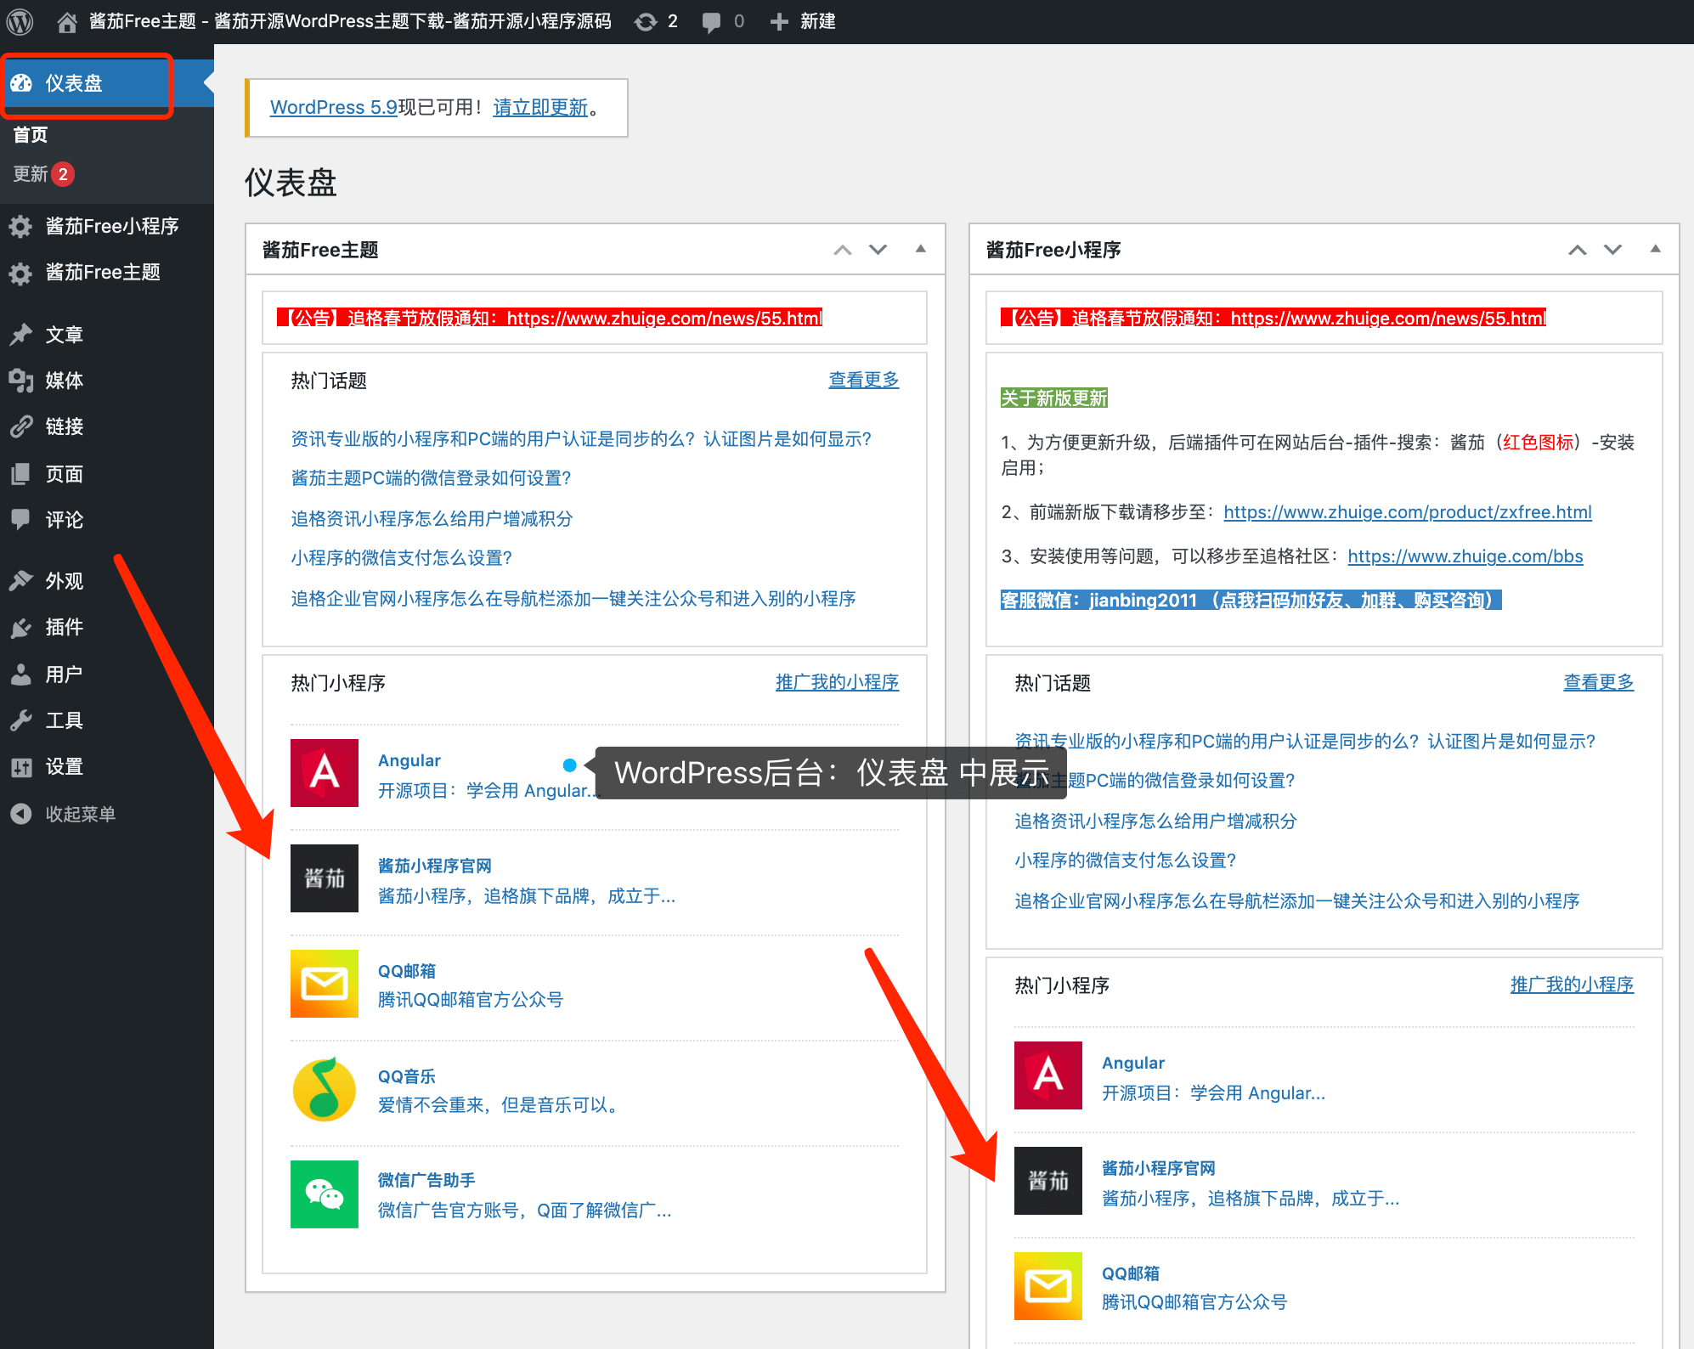This screenshot has height=1349, width=1694.
Task: Open the red 公告 link in 酱茄Free主题 panel
Action: (x=550, y=318)
